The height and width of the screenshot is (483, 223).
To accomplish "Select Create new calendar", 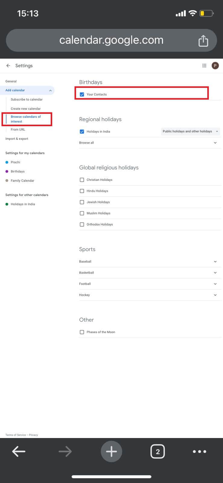I will 26,109.
